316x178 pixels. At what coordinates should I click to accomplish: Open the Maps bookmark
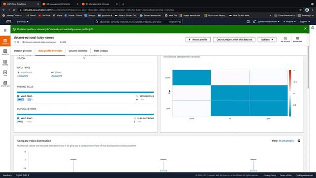pos(57,15)
